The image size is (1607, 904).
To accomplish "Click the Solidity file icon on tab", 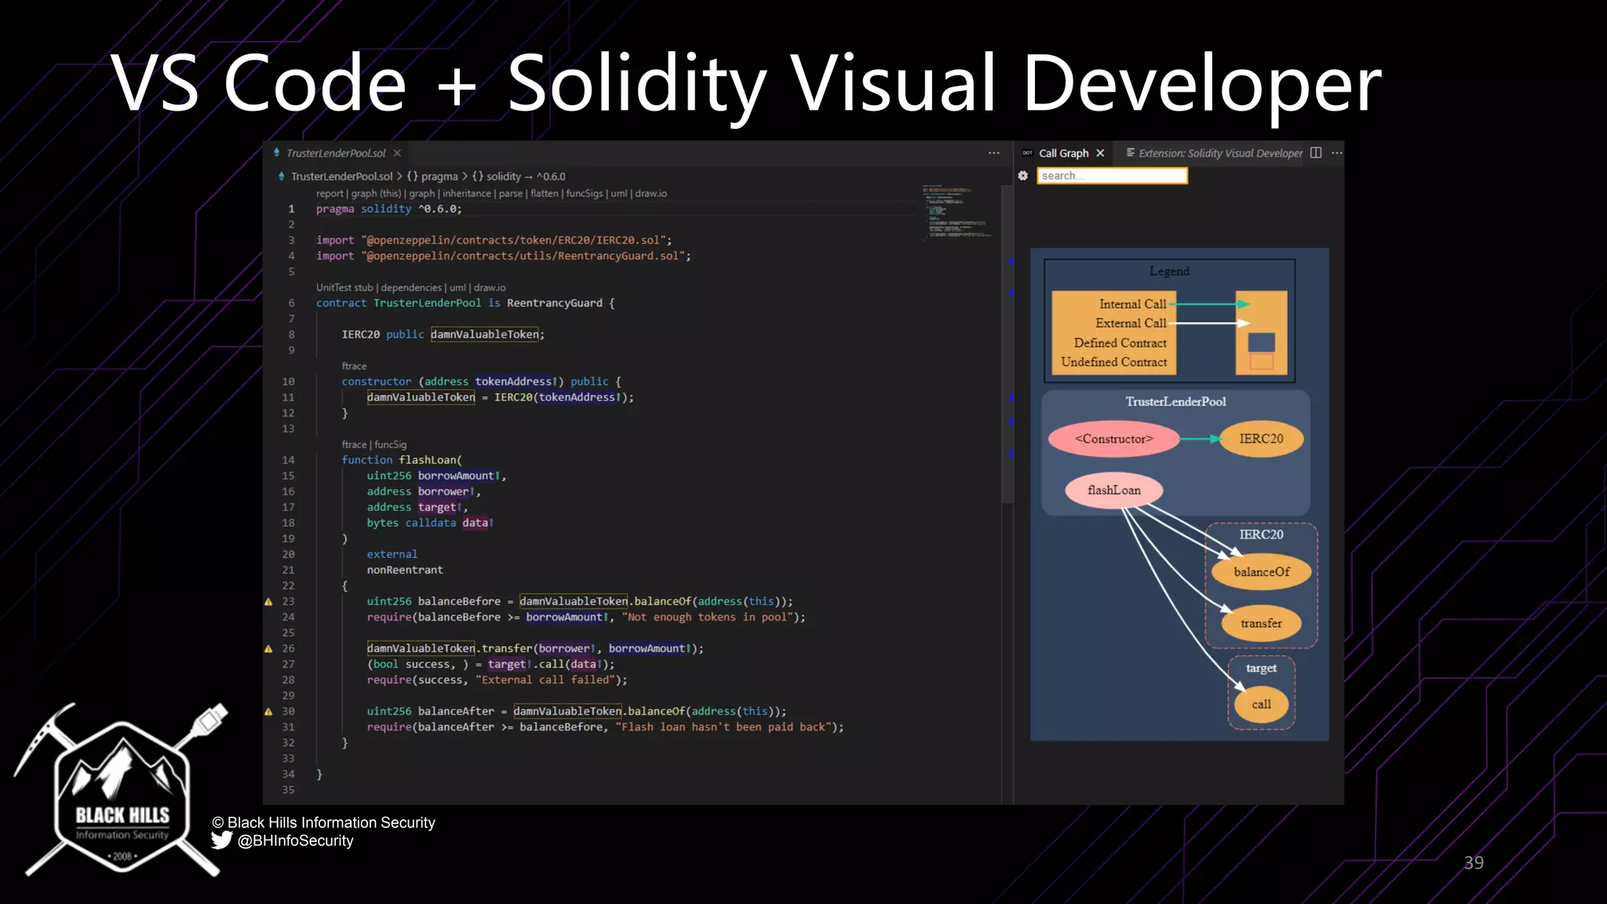I will click(276, 152).
